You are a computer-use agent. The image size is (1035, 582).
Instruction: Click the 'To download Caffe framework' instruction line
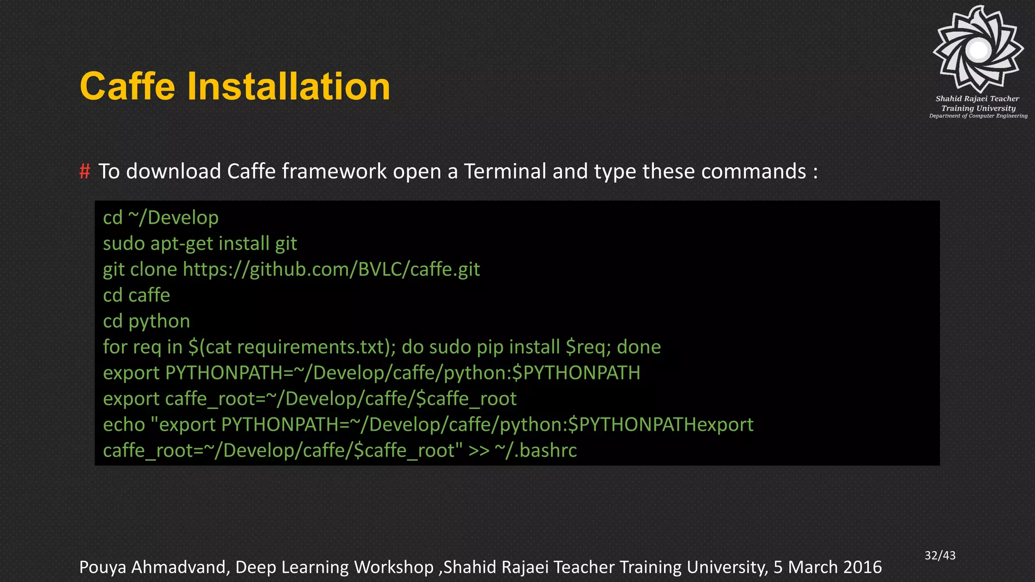[458, 172]
